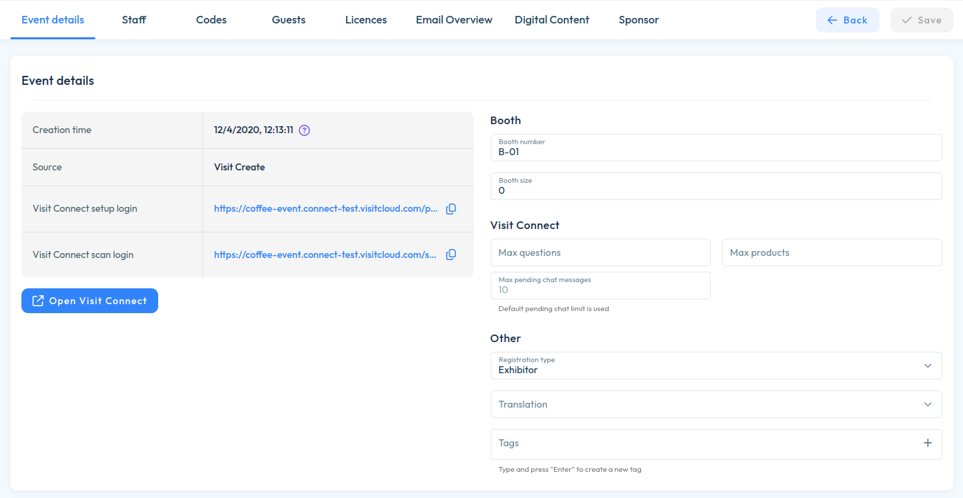Click the 'Source' row label
Image resolution: width=963 pixels, height=498 pixels.
coord(47,167)
